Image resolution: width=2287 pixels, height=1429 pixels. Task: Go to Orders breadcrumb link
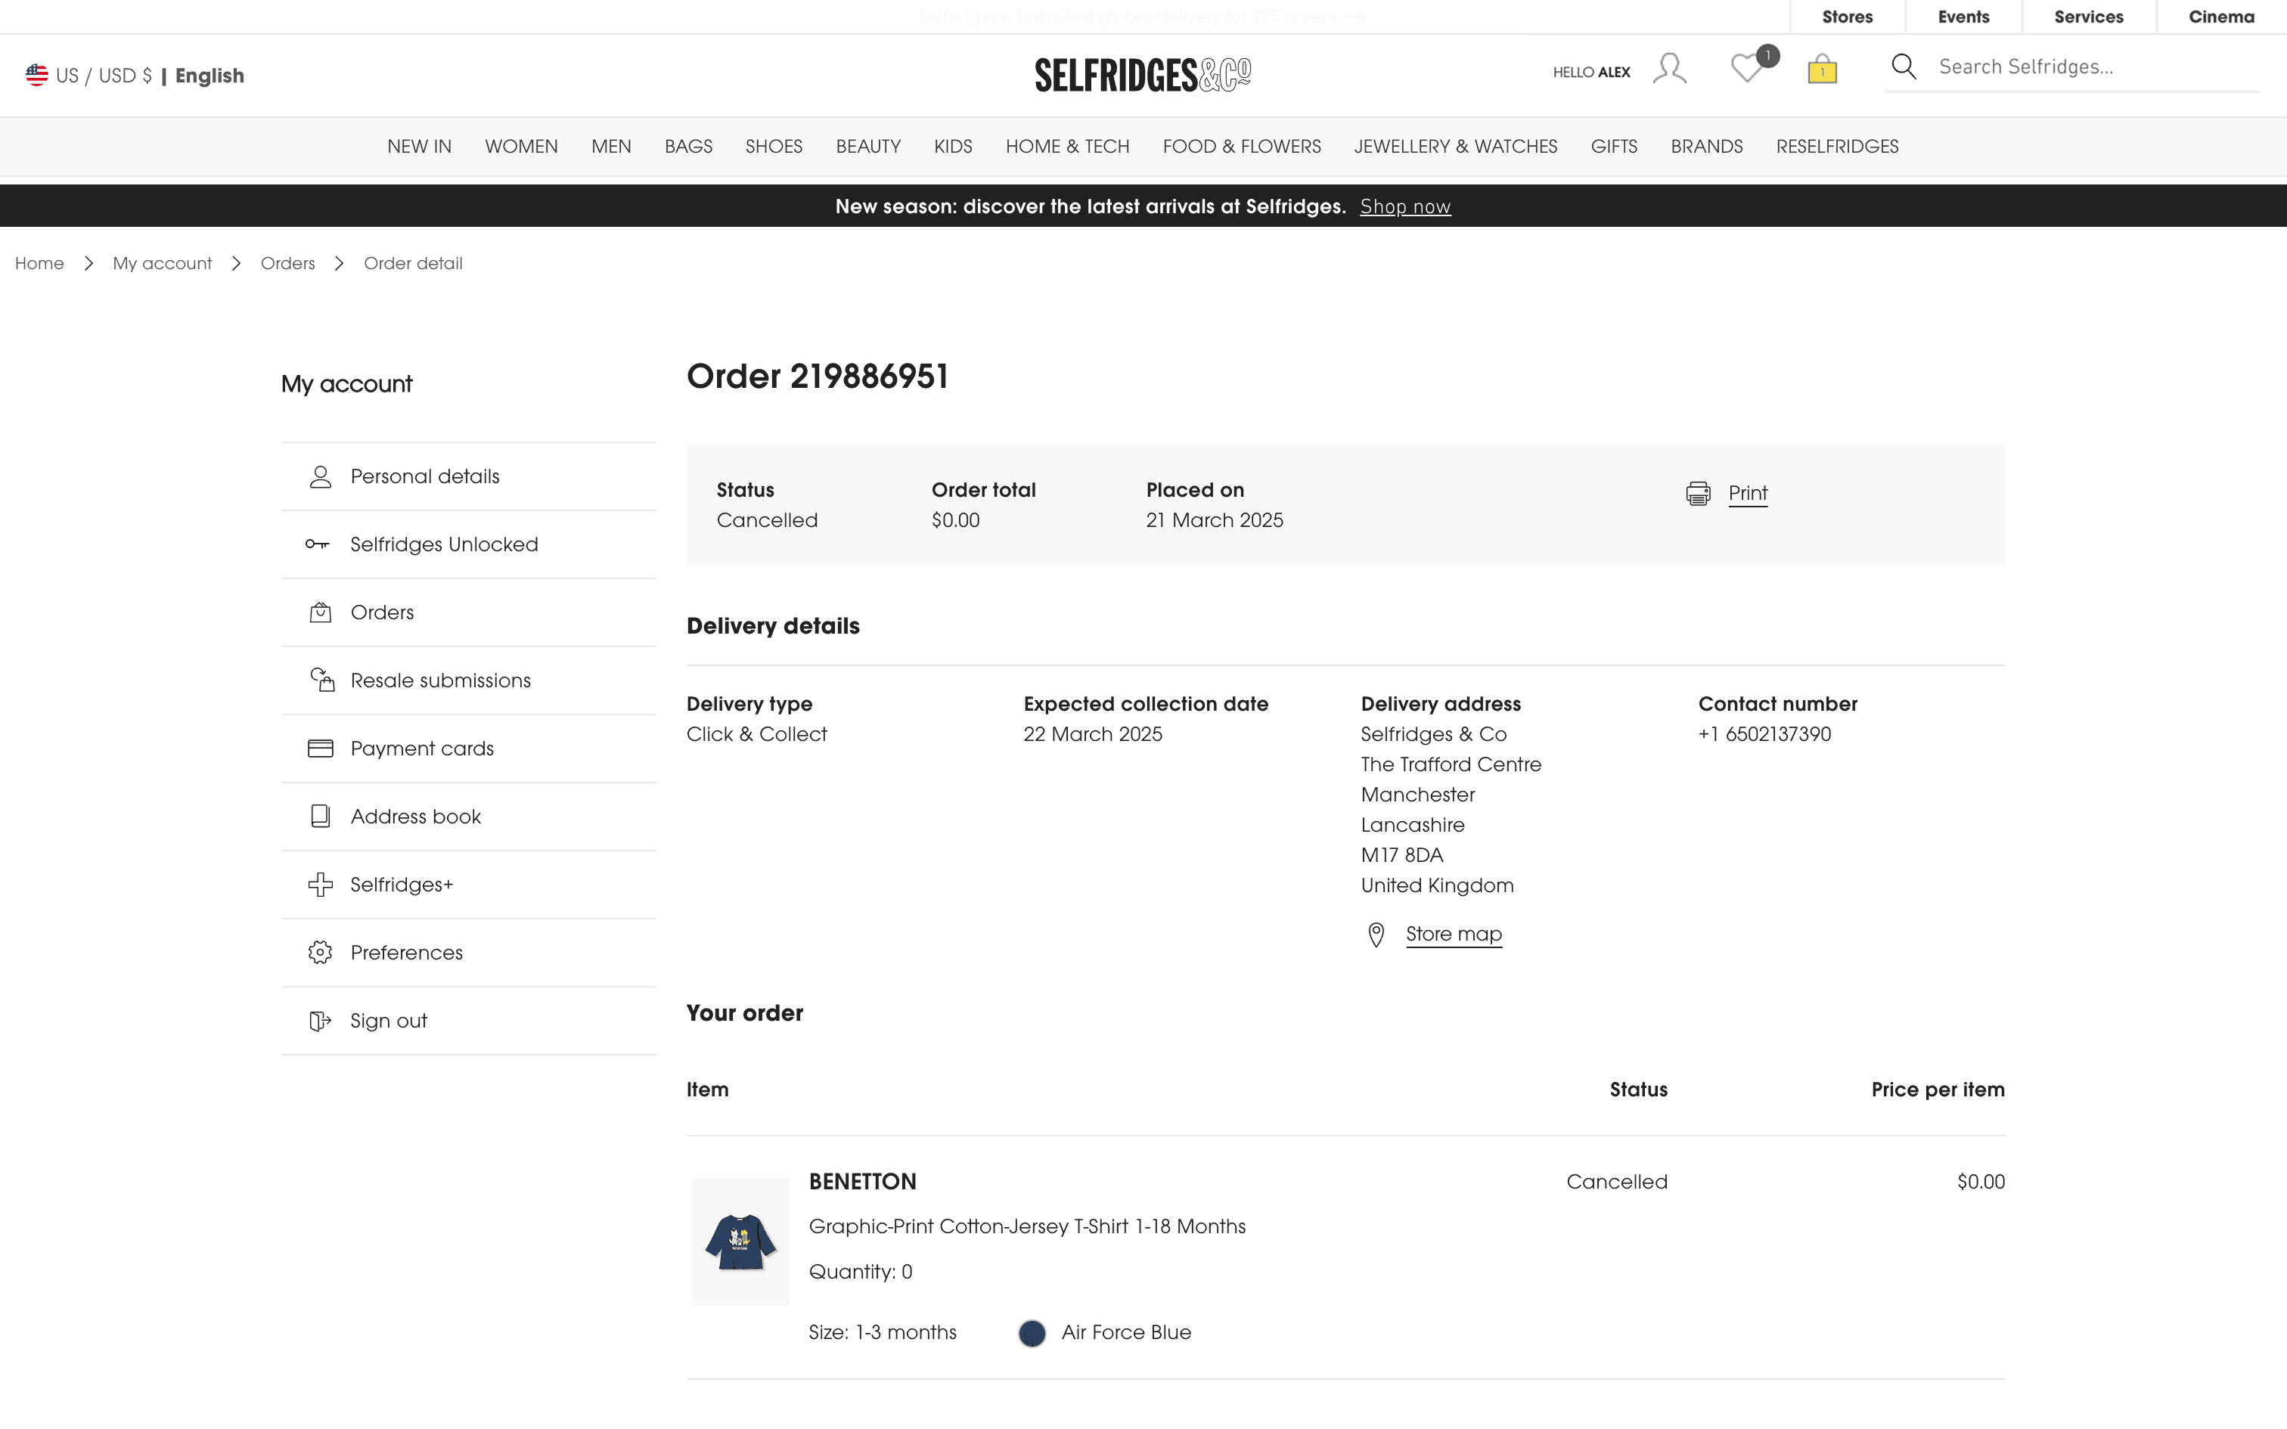[287, 264]
